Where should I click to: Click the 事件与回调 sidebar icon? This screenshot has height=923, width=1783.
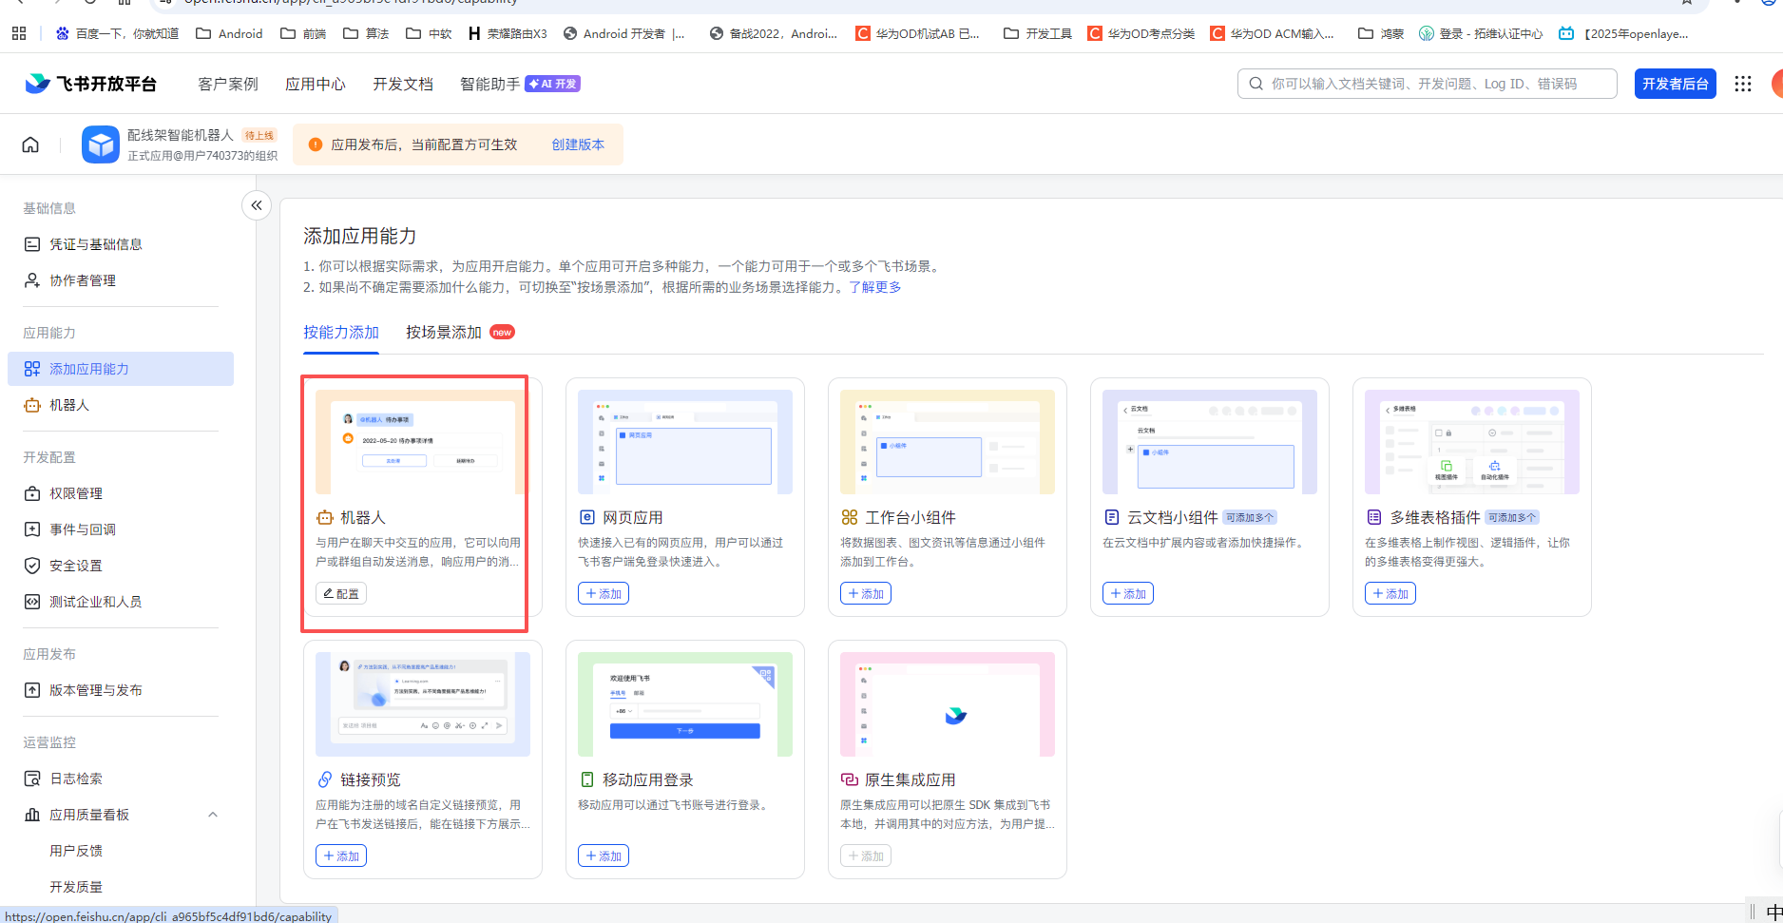[x=32, y=529]
